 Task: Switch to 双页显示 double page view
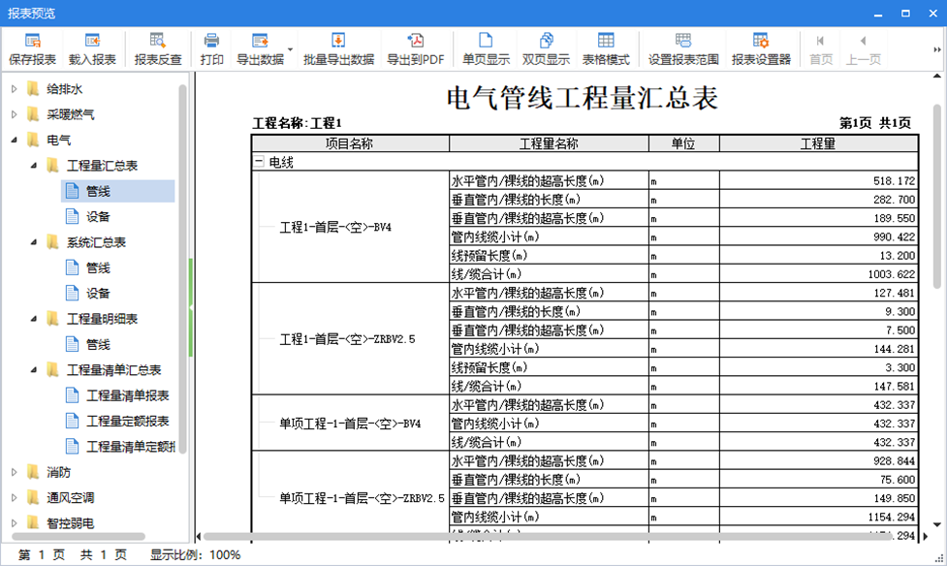pyautogui.click(x=546, y=48)
